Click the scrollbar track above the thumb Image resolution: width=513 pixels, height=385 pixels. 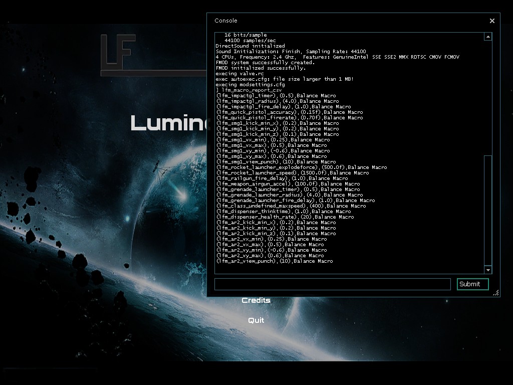point(488,95)
